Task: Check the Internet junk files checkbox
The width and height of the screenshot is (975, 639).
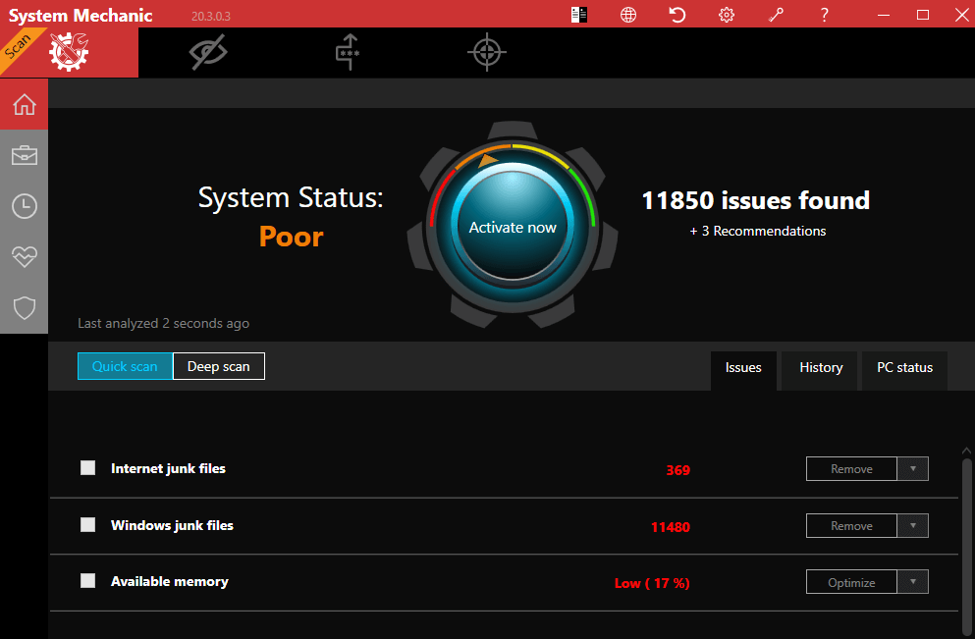Action: click(88, 468)
